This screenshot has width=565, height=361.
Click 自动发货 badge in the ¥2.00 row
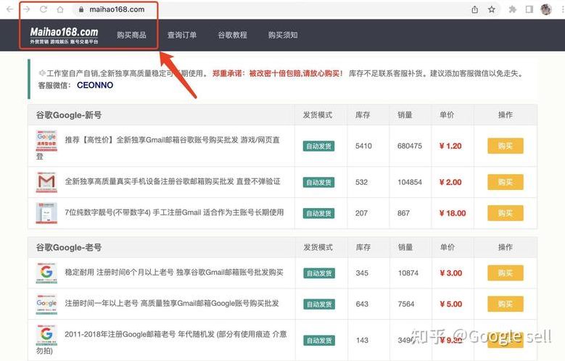click(318, 182)
